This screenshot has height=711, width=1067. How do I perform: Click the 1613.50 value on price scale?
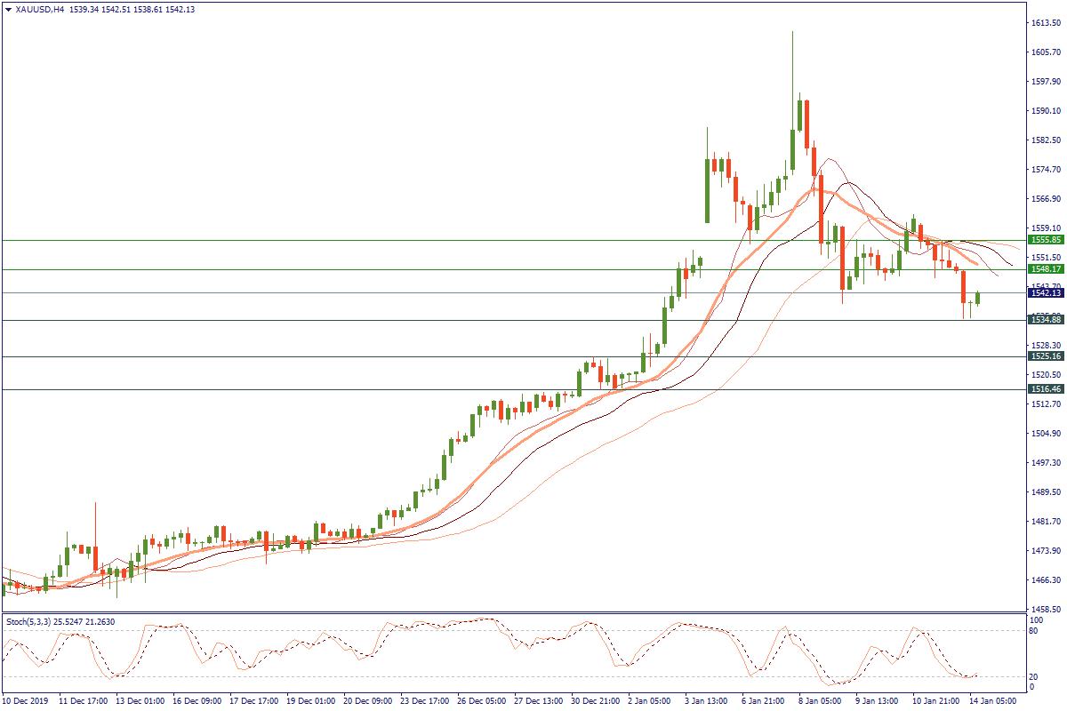point(1045,23)
